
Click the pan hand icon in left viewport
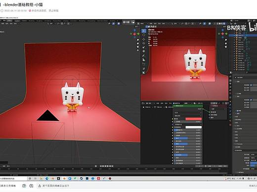tap(138, 43)
